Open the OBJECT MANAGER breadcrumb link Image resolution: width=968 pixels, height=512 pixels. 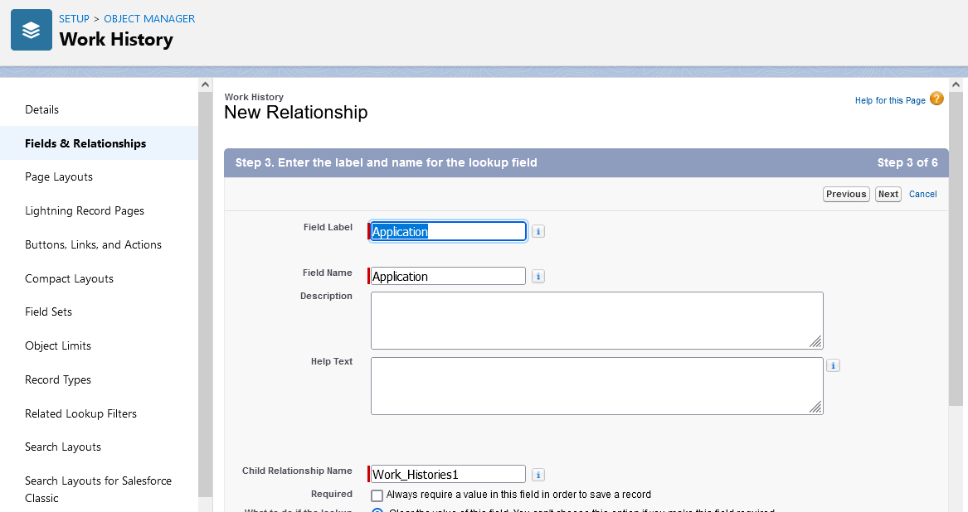149,19
